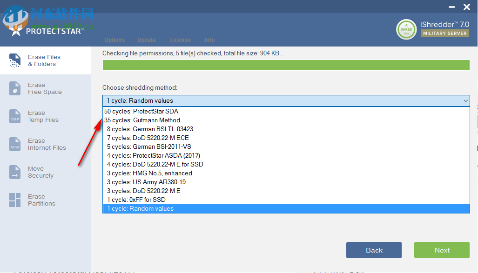
Task: Collapse the shredding method dropdown arrow
Action: pyautogui.click(x=465, y=101)
